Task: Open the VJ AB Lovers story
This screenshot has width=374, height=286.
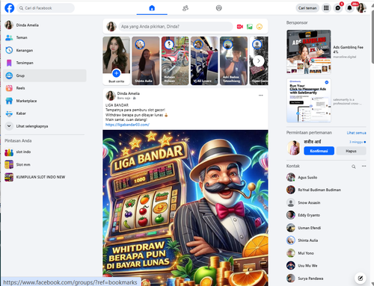Action: pyautogui.click(x=204, y=60)
